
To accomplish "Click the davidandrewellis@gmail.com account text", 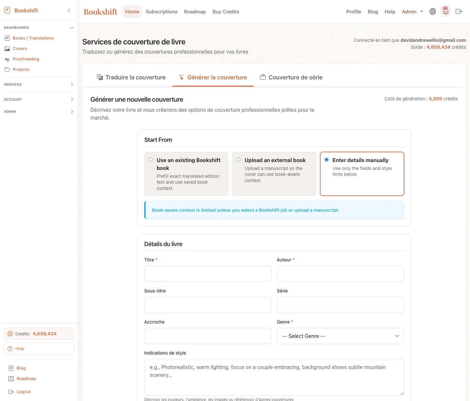I will [433, 40].
